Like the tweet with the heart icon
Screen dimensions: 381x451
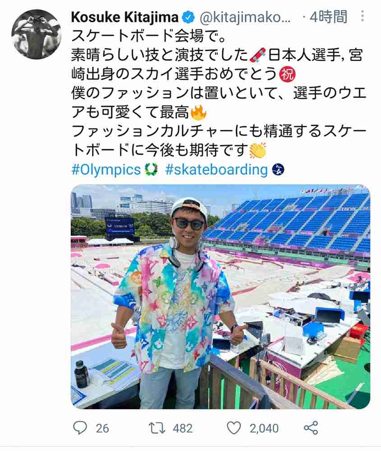(x=234, y=428)
